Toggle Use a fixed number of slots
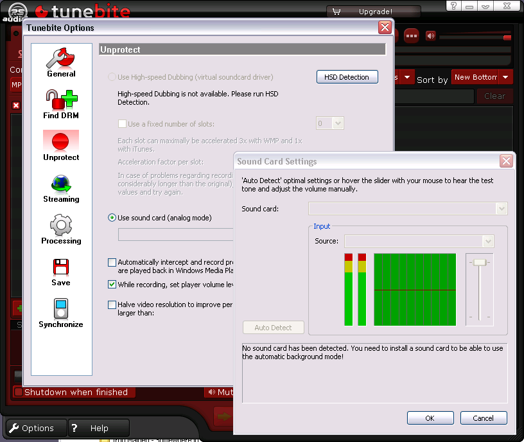The height and width of the screenshot is (442, 524). click(122, 124)
